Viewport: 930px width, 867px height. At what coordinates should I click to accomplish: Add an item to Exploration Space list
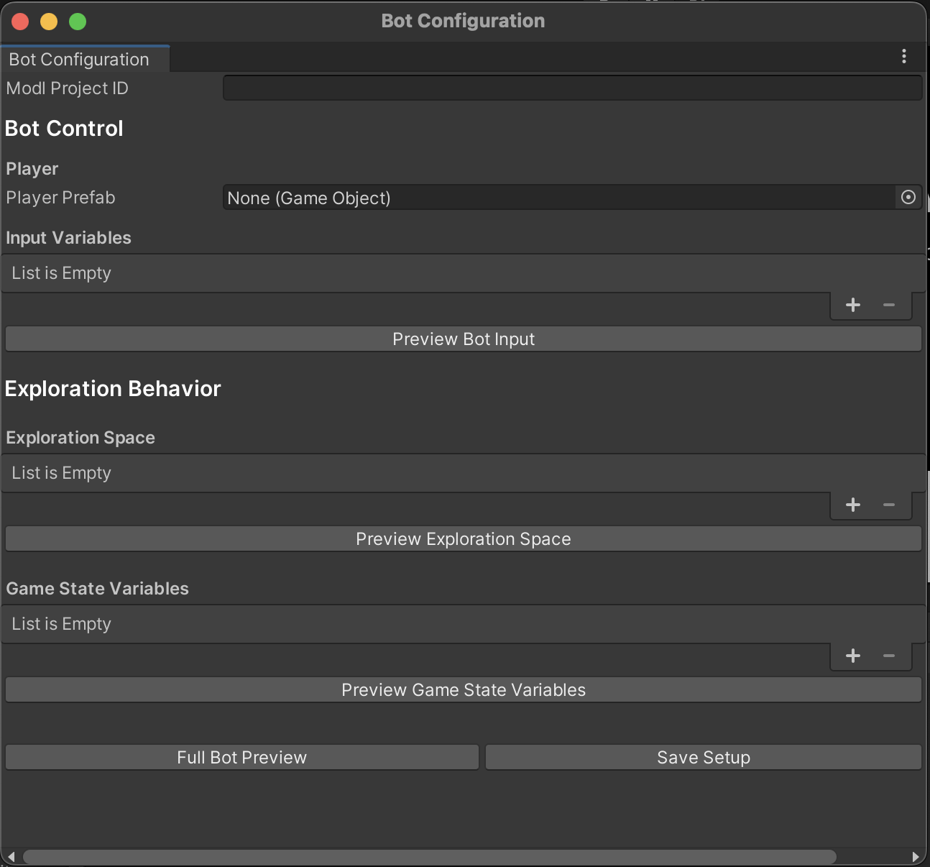(853, 505)
